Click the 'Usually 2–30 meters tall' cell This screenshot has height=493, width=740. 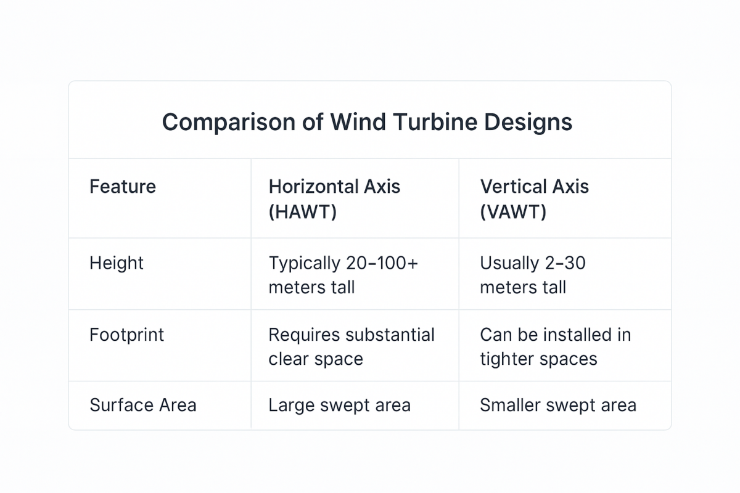tap(533, 275)
